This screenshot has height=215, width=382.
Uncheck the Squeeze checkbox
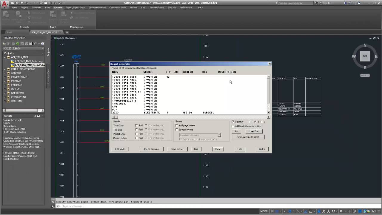pyautogui.click(x=233, y=122)
